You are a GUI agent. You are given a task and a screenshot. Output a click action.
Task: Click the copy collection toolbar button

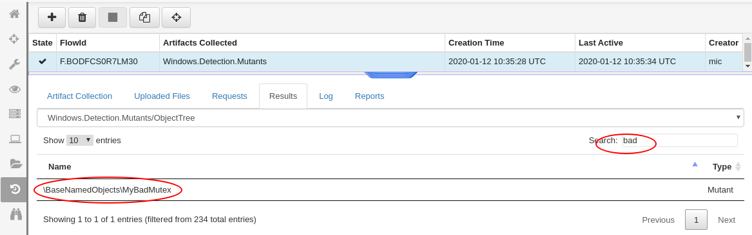coord(144,17)
